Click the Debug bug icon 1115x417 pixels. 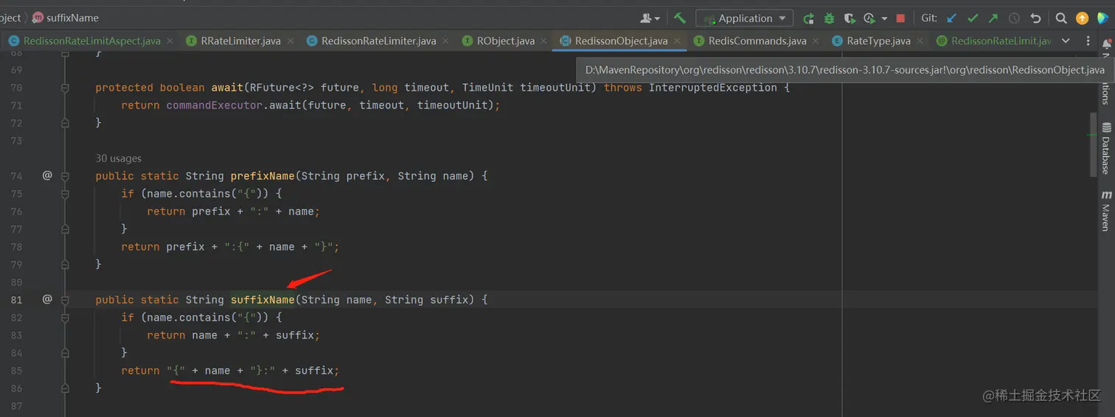tap(830, 18)
